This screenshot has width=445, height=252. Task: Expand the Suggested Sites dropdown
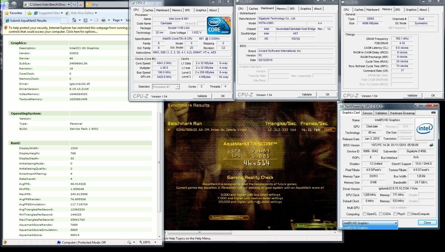(x=62, y=13)
